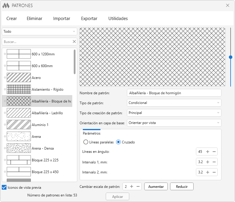The width and height of the screenshot is (235, 202).
Task: Increase Líneas en ángulo with plus icon
Action: 208,152
